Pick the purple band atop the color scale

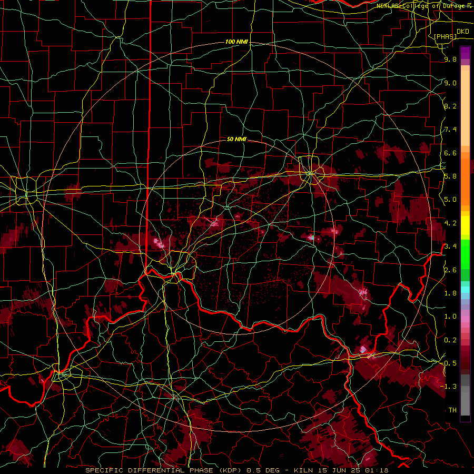tap(465, 53)
